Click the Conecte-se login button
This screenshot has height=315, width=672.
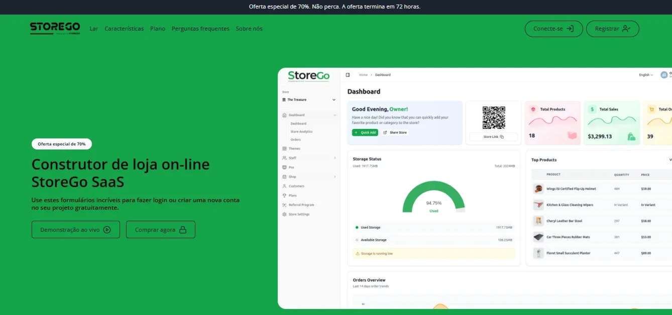pyautogui.click(x=554, y=29)
